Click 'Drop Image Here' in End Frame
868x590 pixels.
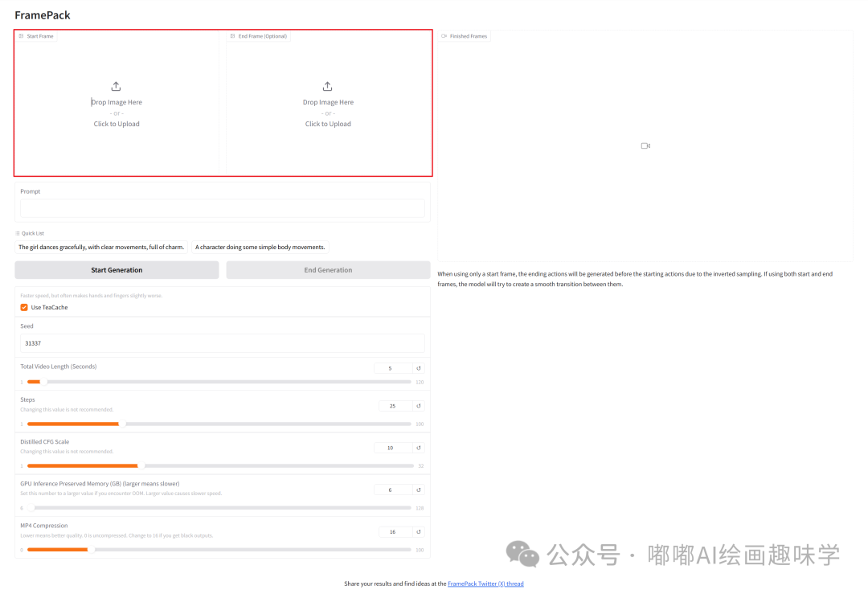point(328,102)
